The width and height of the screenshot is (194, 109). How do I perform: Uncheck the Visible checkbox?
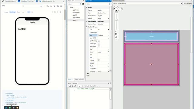pos(99,60)
